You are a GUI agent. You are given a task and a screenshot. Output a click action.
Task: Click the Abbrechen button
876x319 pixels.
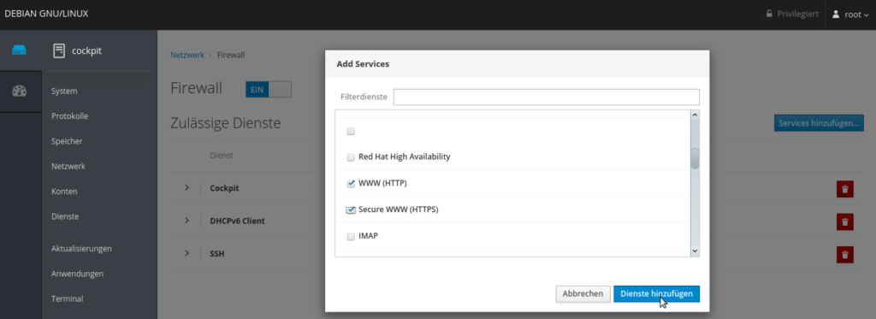pos(583,294)
